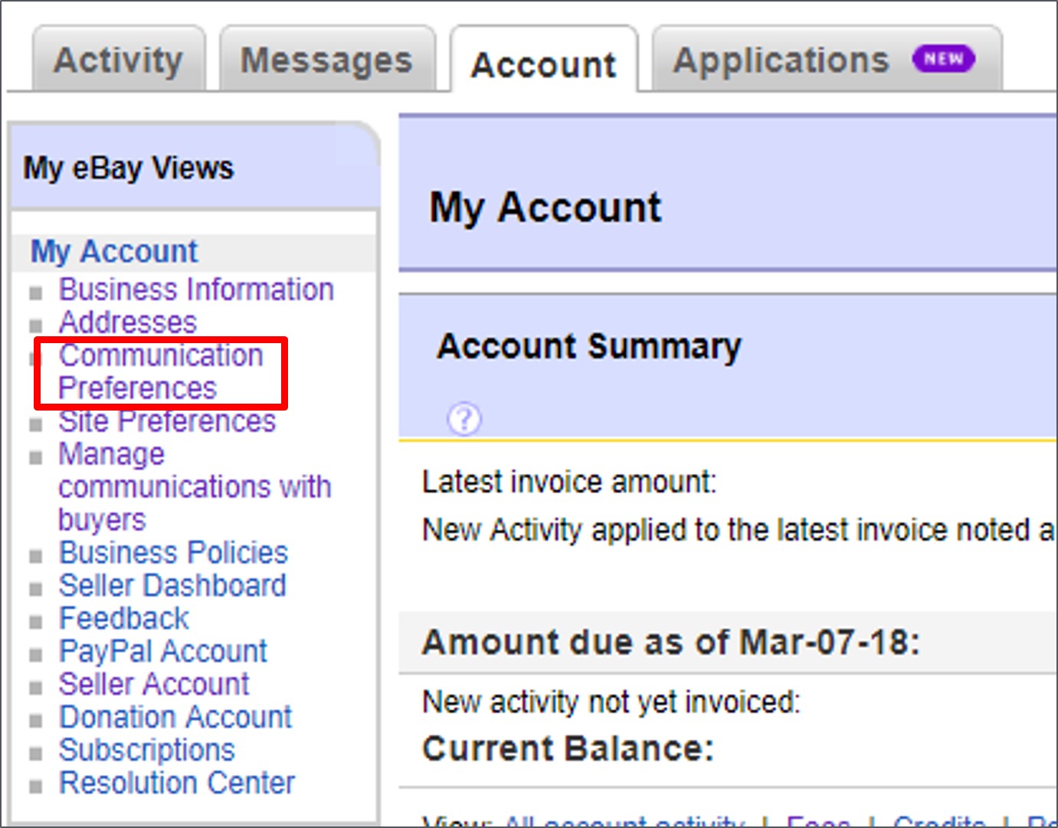The width and height of the screenshot is (1058, 828).
Task: Click Amount due as of Mar-07-18 text
Action: tap(671, 642)
